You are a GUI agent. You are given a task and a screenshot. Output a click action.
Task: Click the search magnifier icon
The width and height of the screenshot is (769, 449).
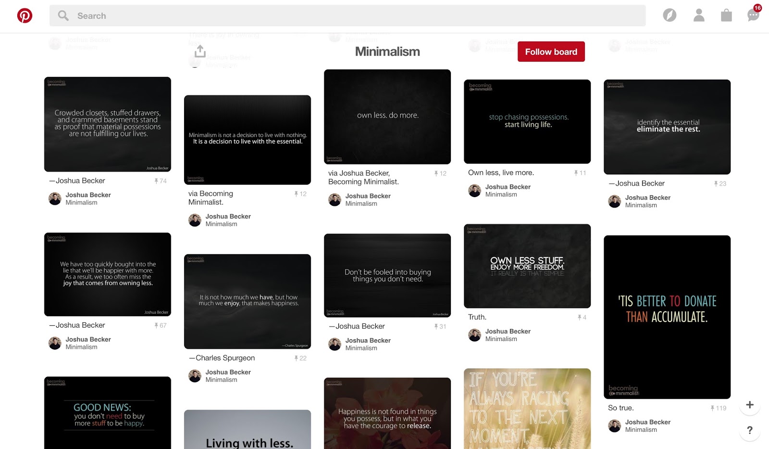point(63,16)
